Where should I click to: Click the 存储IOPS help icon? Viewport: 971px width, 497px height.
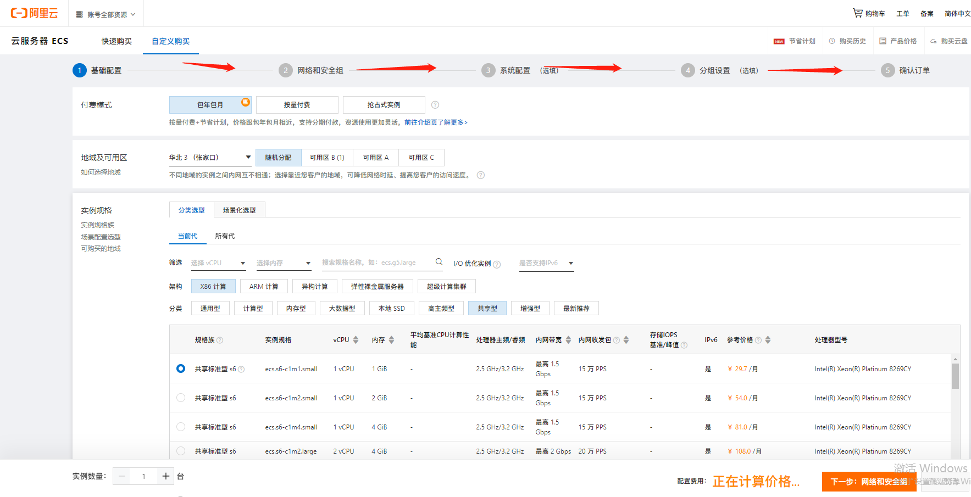click(x=684, y=345)
